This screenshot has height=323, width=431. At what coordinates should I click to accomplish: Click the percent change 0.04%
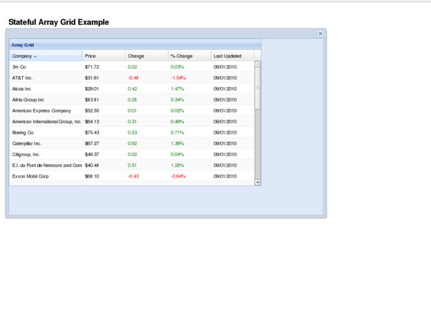[177, 154]
